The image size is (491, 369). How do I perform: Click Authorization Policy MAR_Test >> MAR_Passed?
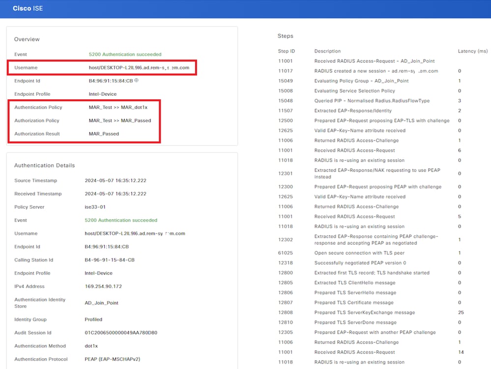[119, 120]
